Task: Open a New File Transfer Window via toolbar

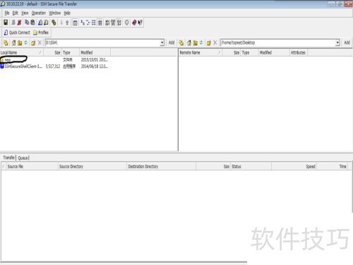Action: 46,23
